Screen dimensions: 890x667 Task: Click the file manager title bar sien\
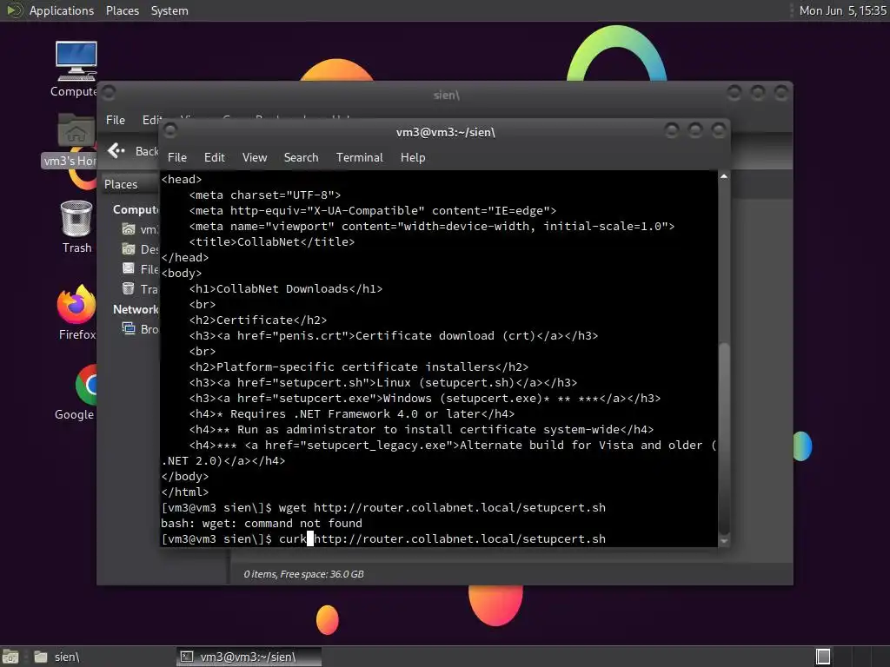(x=446, y=95)
